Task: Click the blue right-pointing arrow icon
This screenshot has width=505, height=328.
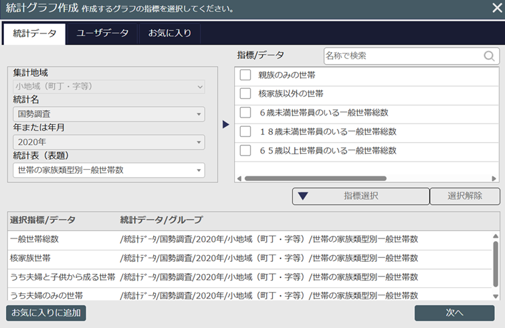Action: 226,124
